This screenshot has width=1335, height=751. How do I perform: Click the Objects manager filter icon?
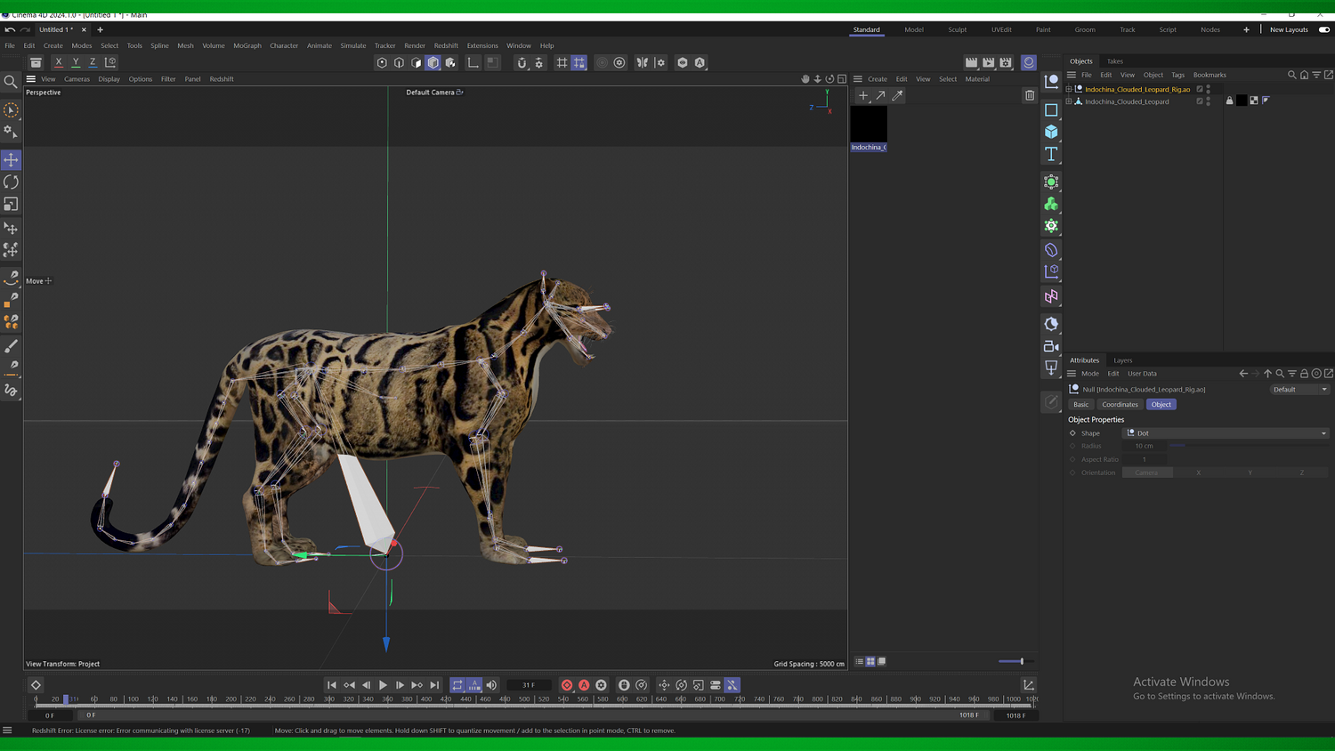pos(1316,75)
